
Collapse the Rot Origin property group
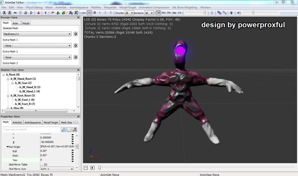(7, 147)
